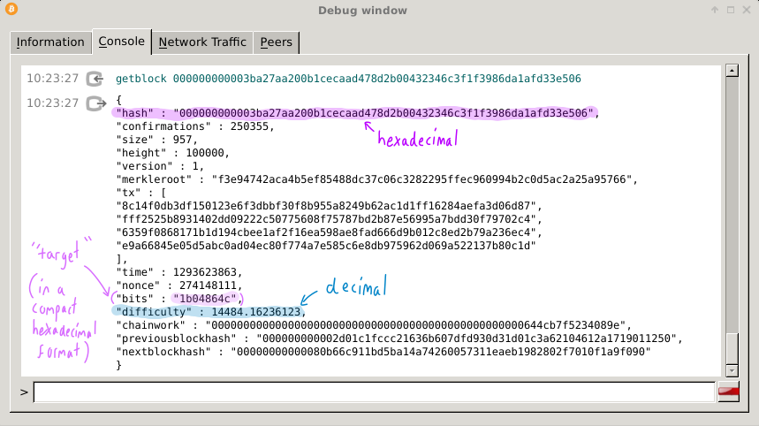Switch to the Information tab
Screen dimensions: 759x426
50,42
